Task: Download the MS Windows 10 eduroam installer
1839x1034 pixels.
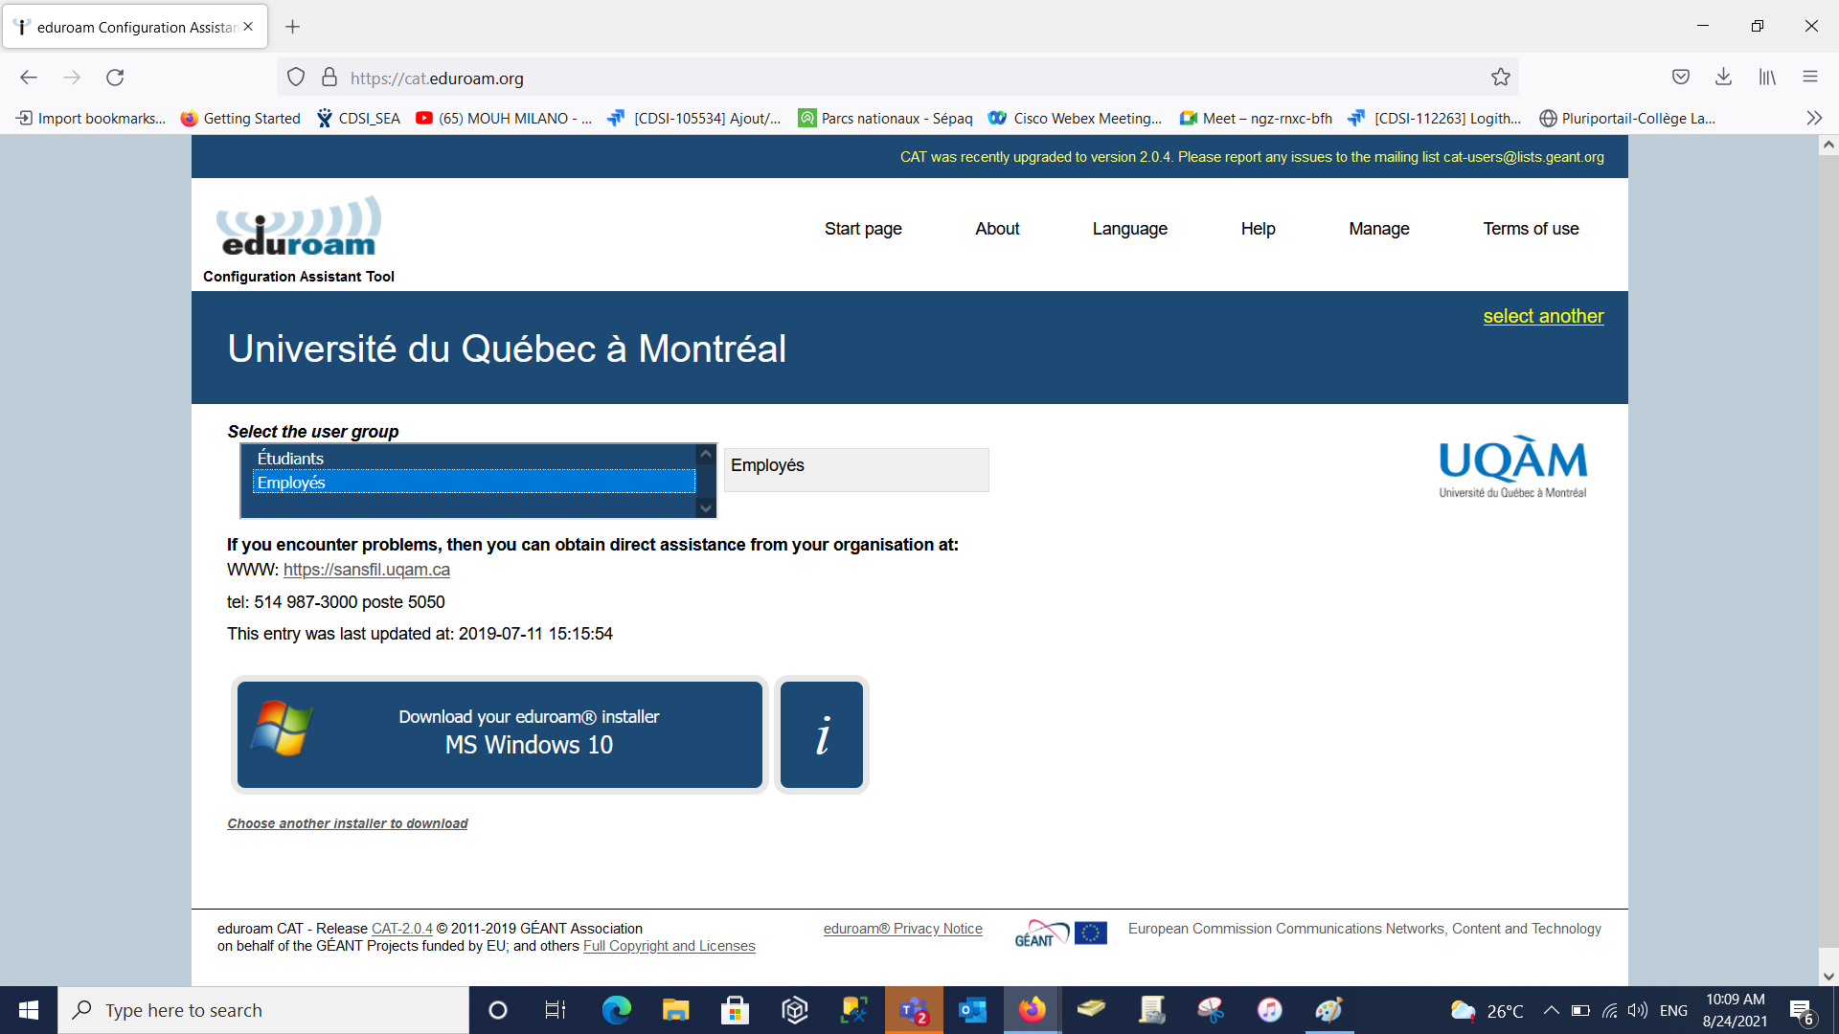Action: coord(500,734)
